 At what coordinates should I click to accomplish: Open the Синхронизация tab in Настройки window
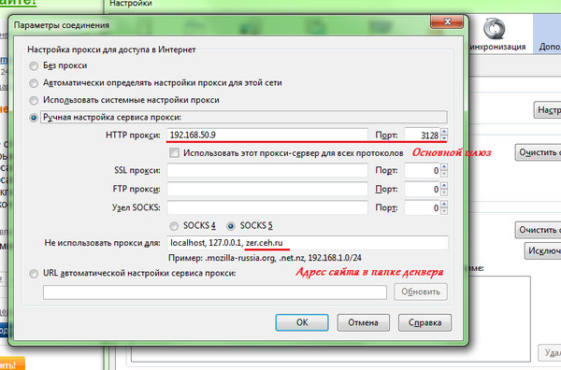(496, 35)
